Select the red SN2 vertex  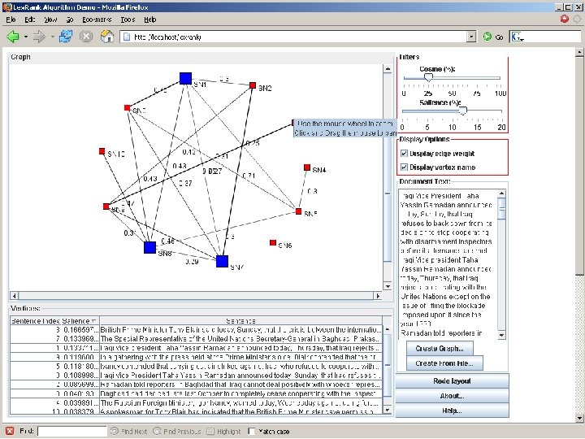coord(253,85)
